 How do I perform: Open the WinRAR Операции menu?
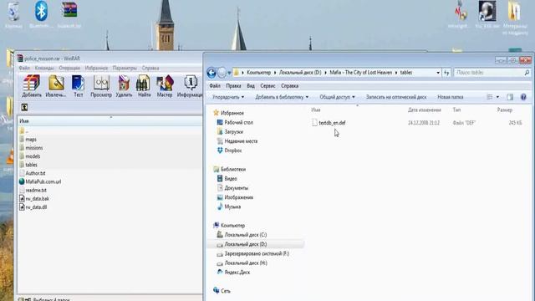tap(69, 68)
